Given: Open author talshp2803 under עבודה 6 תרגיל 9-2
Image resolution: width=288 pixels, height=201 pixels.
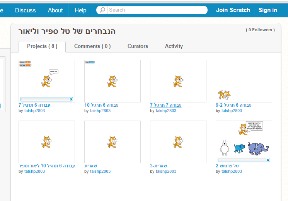Looking at the screenshot, I should coord(232,111).
